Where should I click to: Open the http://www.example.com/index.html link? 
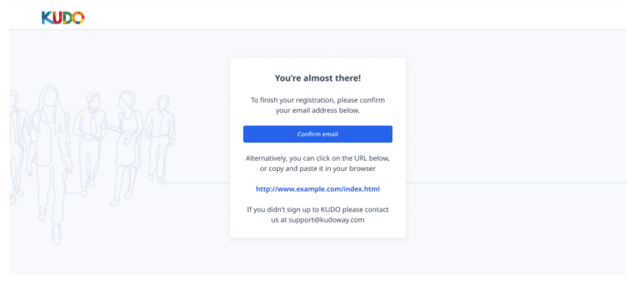tap(318, 189)
